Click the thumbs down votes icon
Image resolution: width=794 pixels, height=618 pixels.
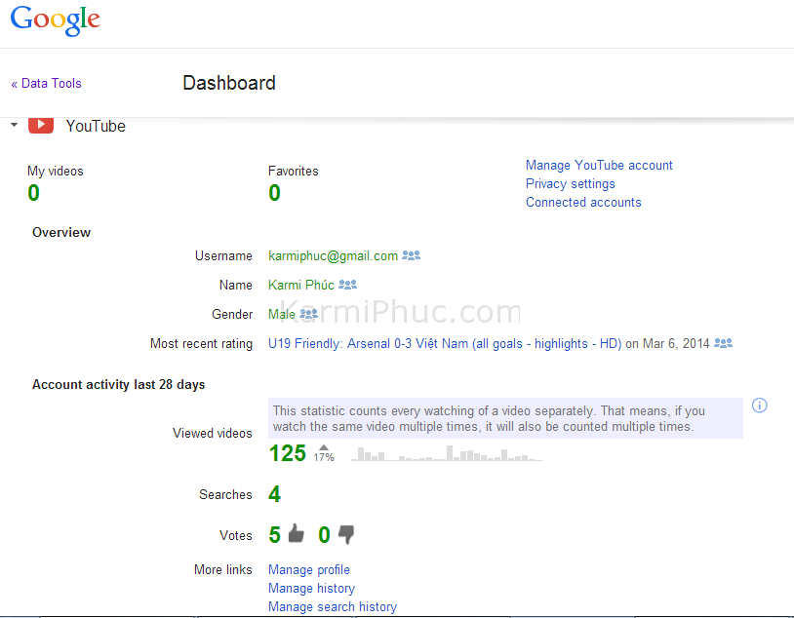tap(346, 534)
